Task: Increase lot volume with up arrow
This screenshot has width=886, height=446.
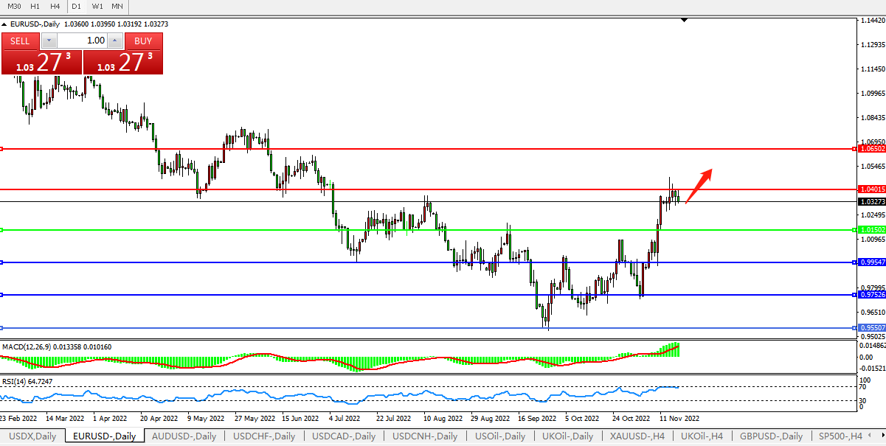Action: (115, 41)
